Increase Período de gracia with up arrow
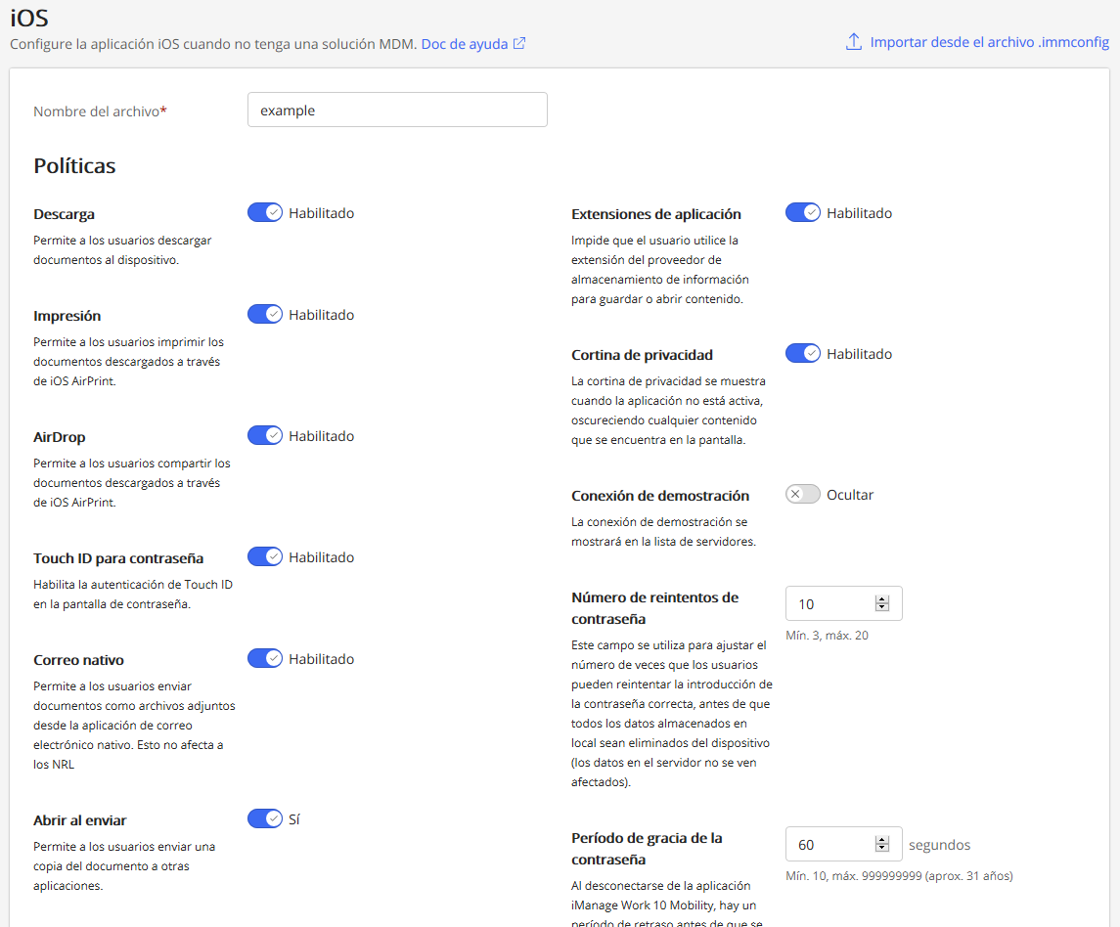 882,840
